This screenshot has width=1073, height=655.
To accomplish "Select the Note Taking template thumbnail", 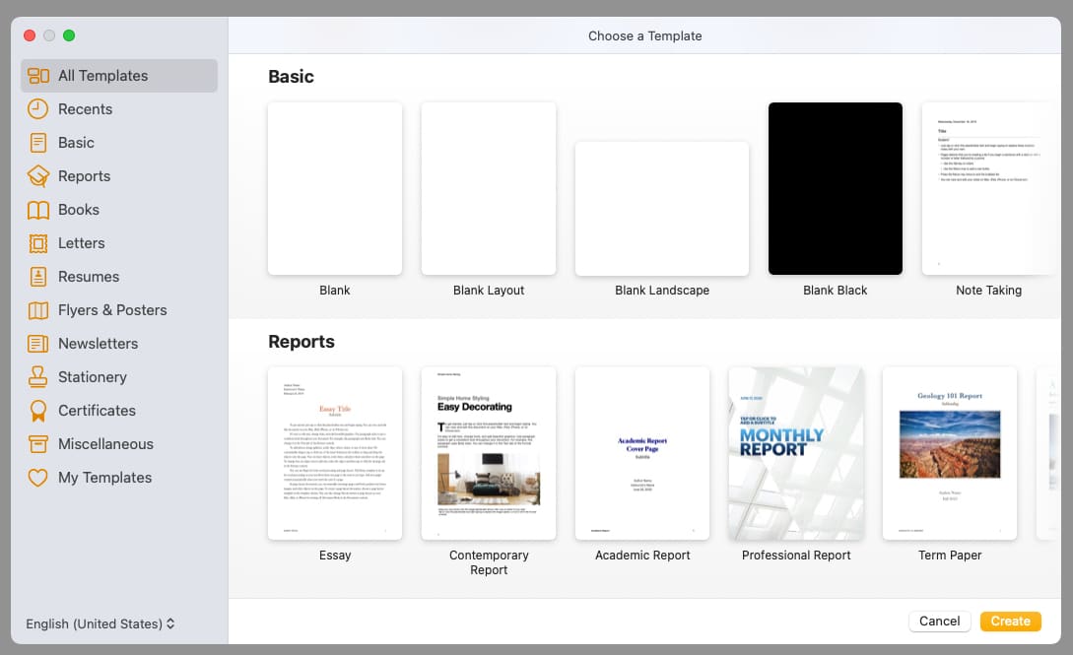I will point(988,188).
